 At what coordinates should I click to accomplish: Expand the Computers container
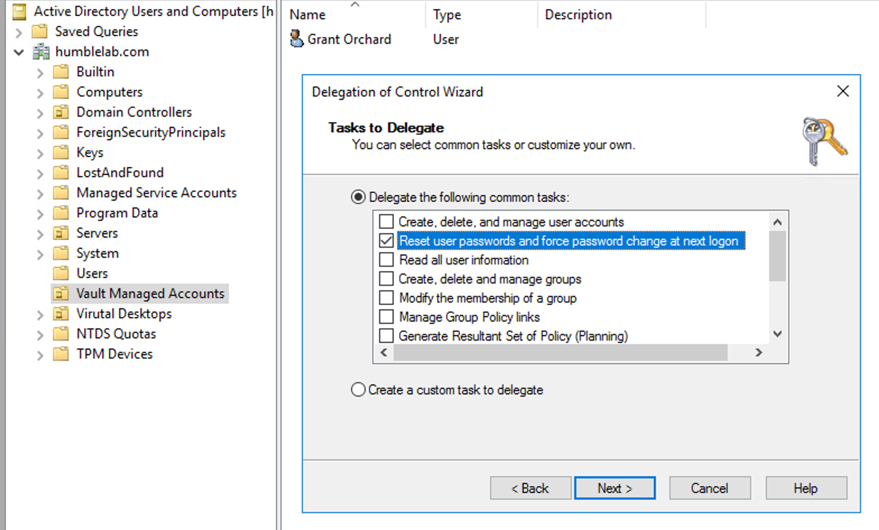[x=40, y=93]
